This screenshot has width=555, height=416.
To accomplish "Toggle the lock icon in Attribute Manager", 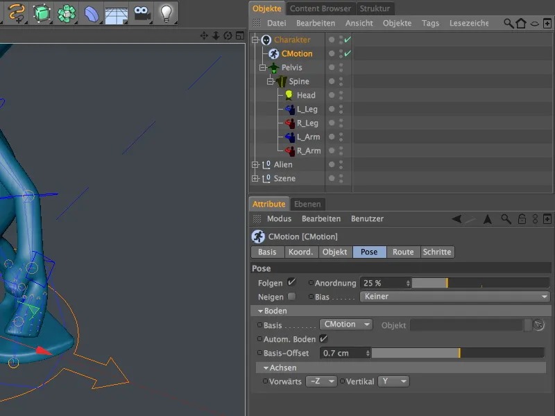I will click(522, 219).
